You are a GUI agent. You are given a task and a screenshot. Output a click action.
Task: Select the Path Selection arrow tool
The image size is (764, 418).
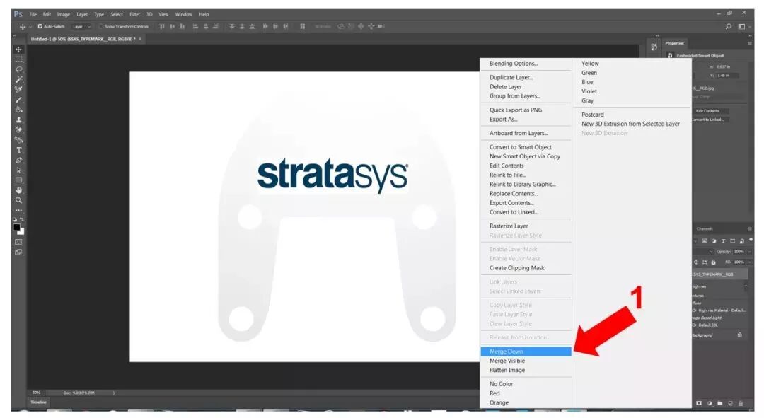(x=18, y=170)
